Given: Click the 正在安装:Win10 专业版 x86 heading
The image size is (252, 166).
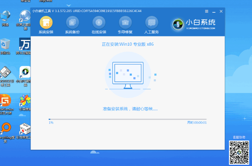Looking at the screenshot, I should pyautogui.click(x=128, y=44).
